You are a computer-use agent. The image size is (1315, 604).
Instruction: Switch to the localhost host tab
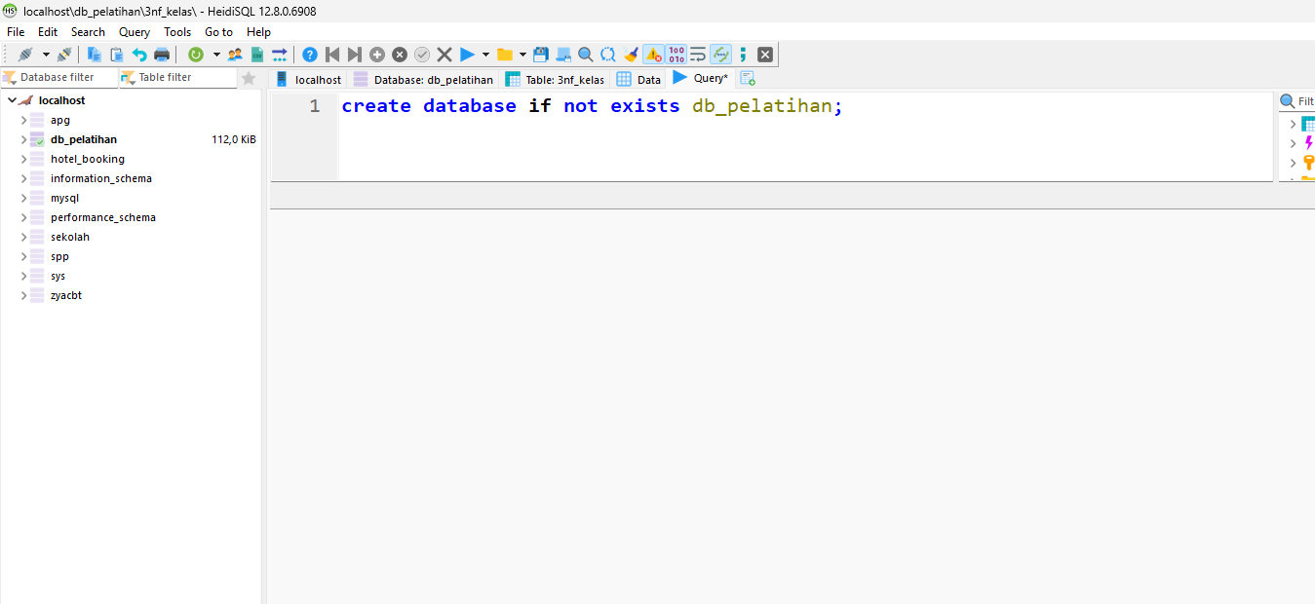(x=308, y=79)
